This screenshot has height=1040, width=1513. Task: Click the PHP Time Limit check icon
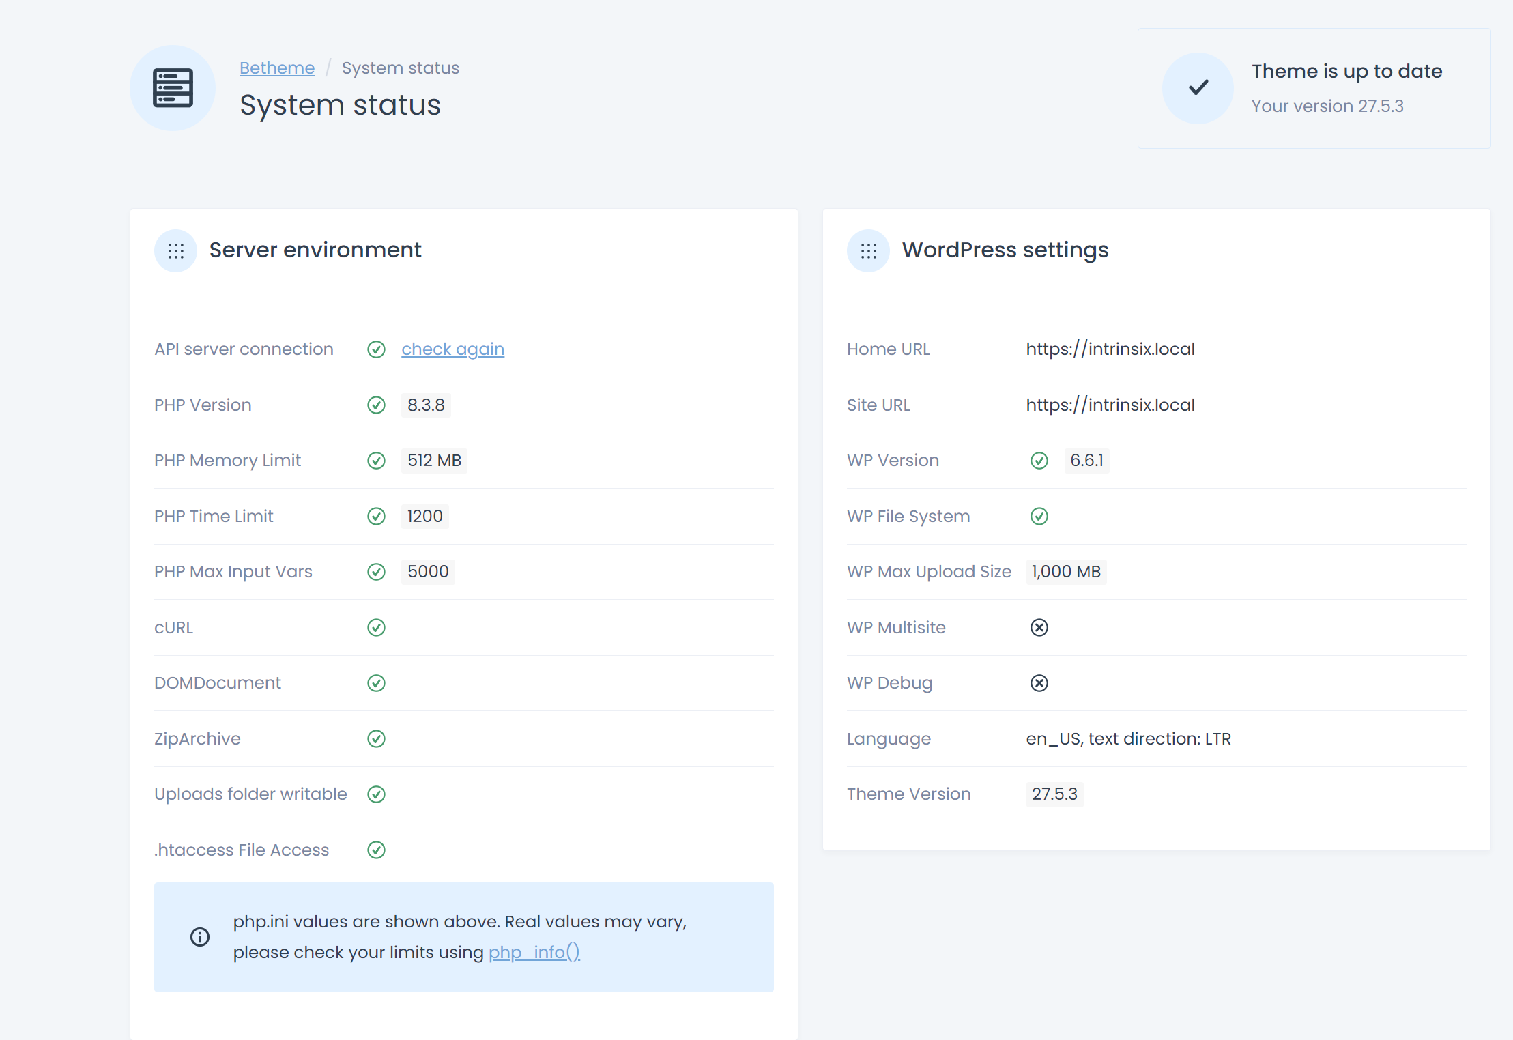[x=376, y=517]
